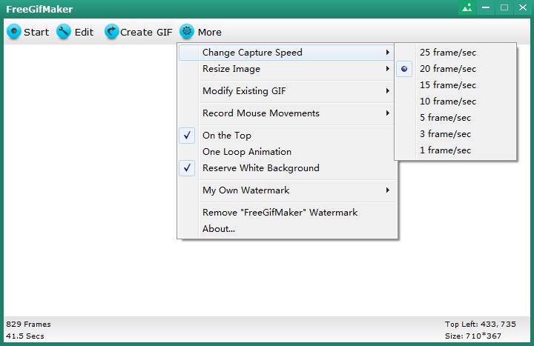Image resolution: width=534 pixels, height=346 pixels.
Task: Click the More gear icon
Action: 187,32
